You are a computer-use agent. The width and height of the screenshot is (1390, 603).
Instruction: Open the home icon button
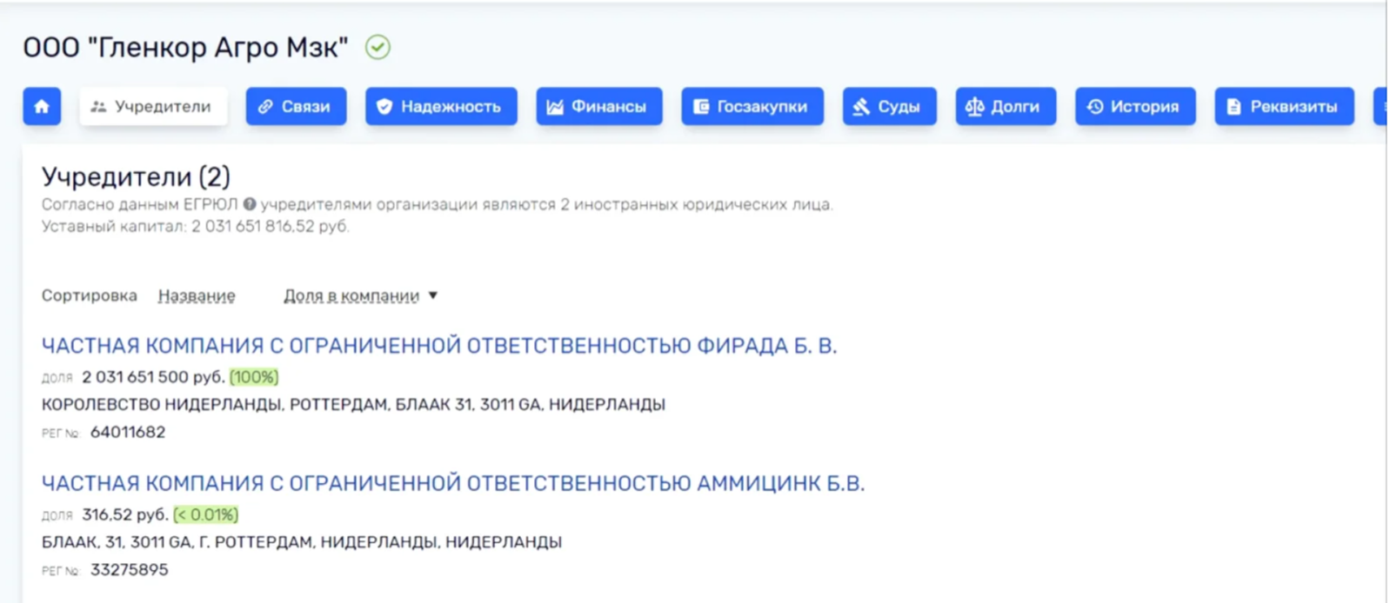[x=42, y=106]
